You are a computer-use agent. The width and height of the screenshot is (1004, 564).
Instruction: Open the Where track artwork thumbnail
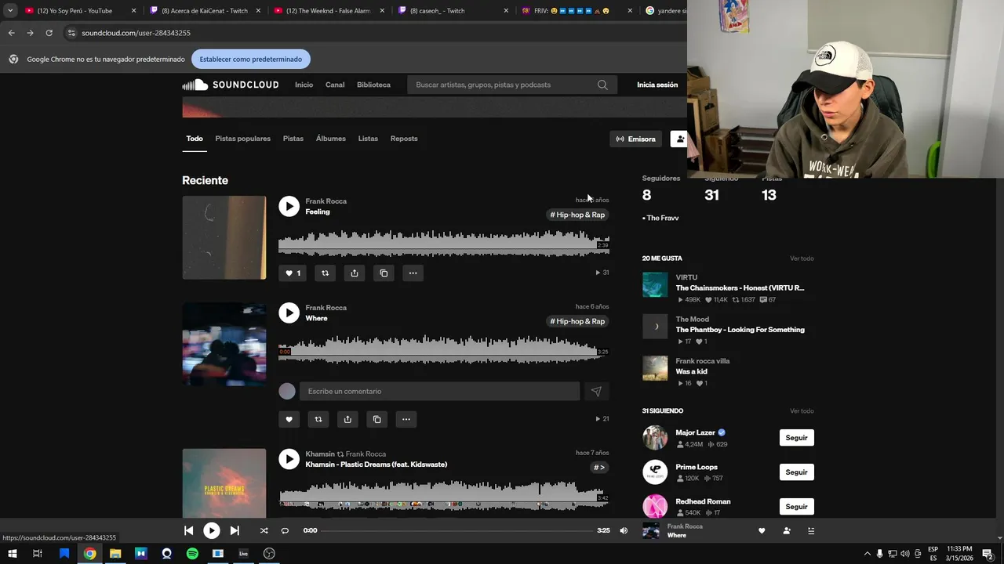coord(224,344)
